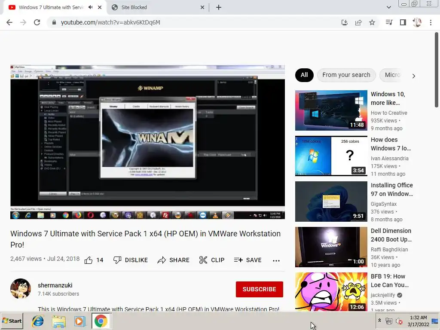The width and height of the screenshot is (440, 330).
Task: Show hidden tray icons arrow
Action: click(x=379, y=321)
